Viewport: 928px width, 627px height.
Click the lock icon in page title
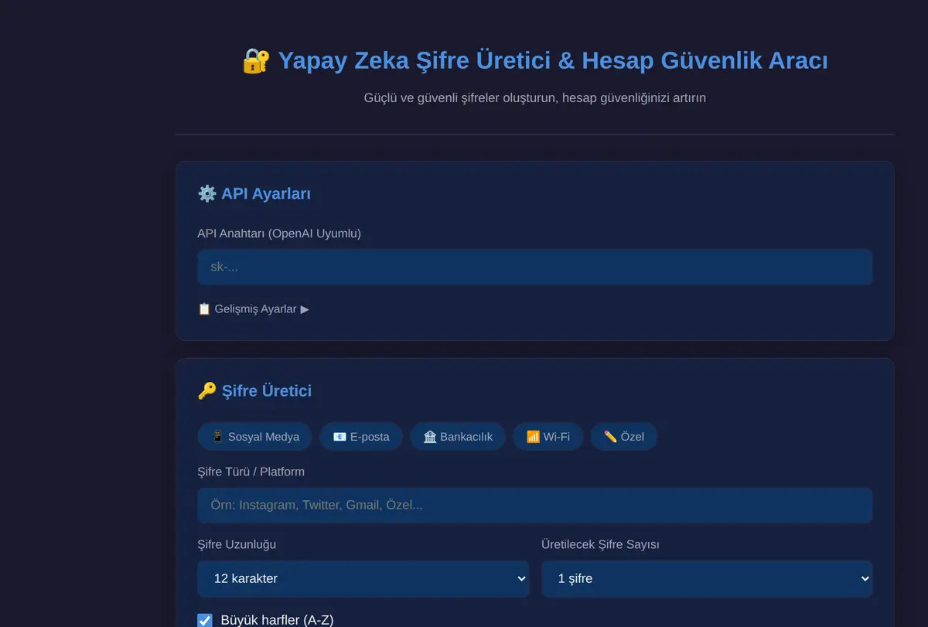[x=256, y=60]
